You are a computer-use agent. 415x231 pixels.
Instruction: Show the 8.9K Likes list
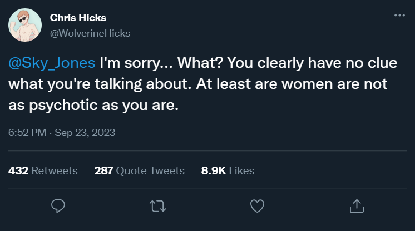tap(228, 170)
